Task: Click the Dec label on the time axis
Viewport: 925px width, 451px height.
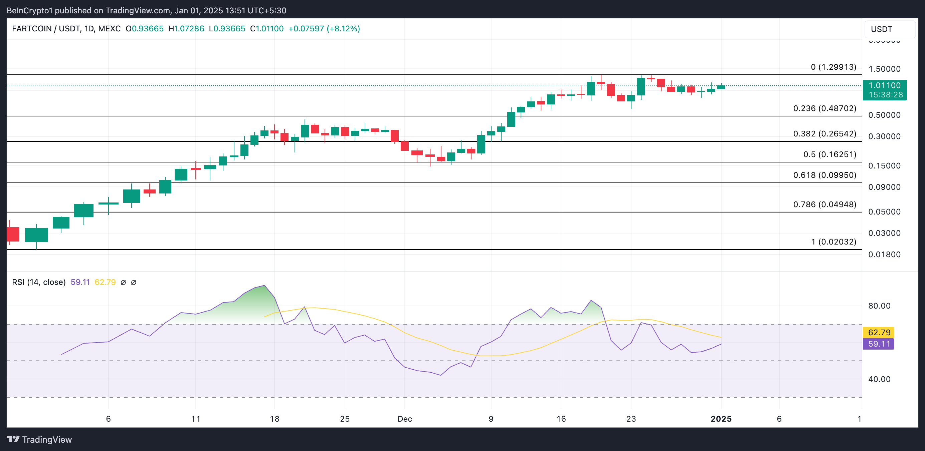Action: (404, 419)
